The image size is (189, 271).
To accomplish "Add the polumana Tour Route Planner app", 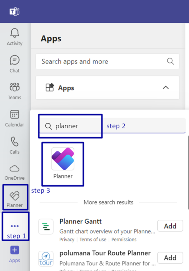I will 170,258.
